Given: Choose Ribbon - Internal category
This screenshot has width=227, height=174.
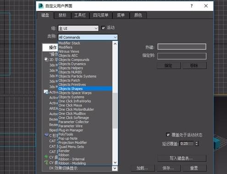Looking at the screenshot, I should pos(72,159).
